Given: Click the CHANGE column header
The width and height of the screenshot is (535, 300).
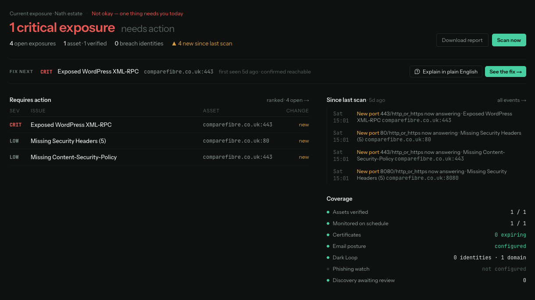Looking at the screenshot, I should [298, 111].
